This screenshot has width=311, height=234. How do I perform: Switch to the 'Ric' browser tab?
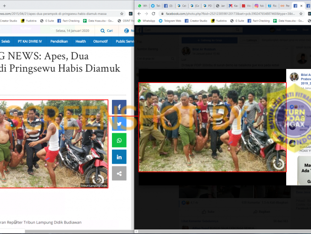(x=272, y=6)
